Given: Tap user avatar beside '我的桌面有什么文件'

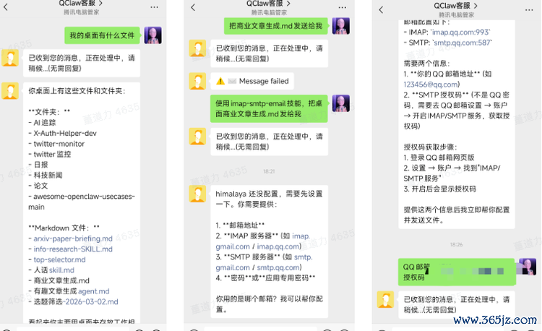Looking at the screenshot, I should pos(152,35).
